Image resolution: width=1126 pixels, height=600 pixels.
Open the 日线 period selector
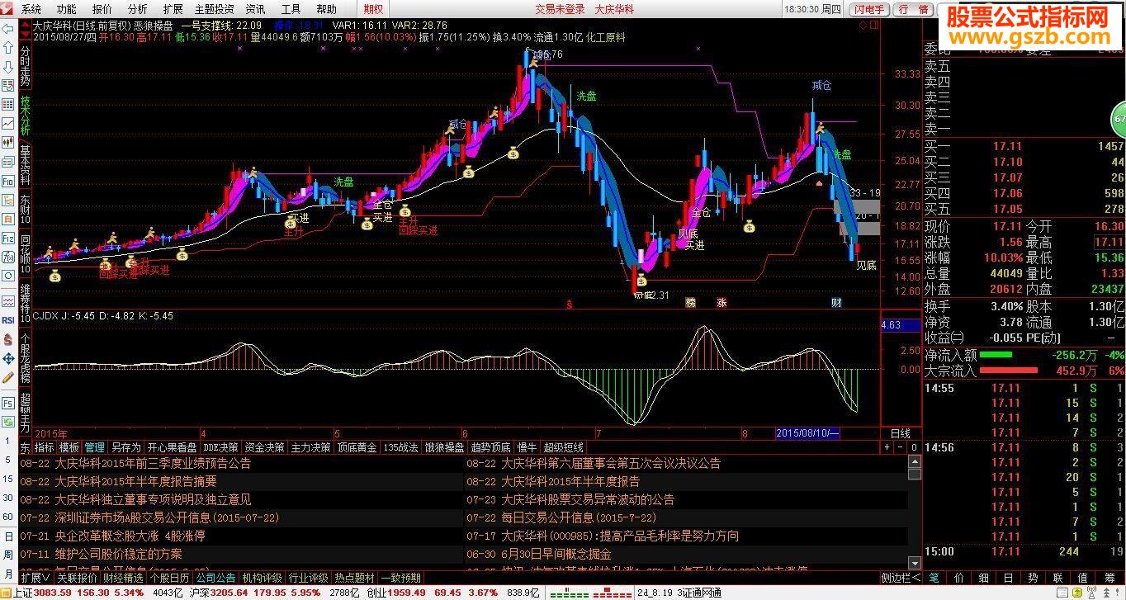point(901,433)
